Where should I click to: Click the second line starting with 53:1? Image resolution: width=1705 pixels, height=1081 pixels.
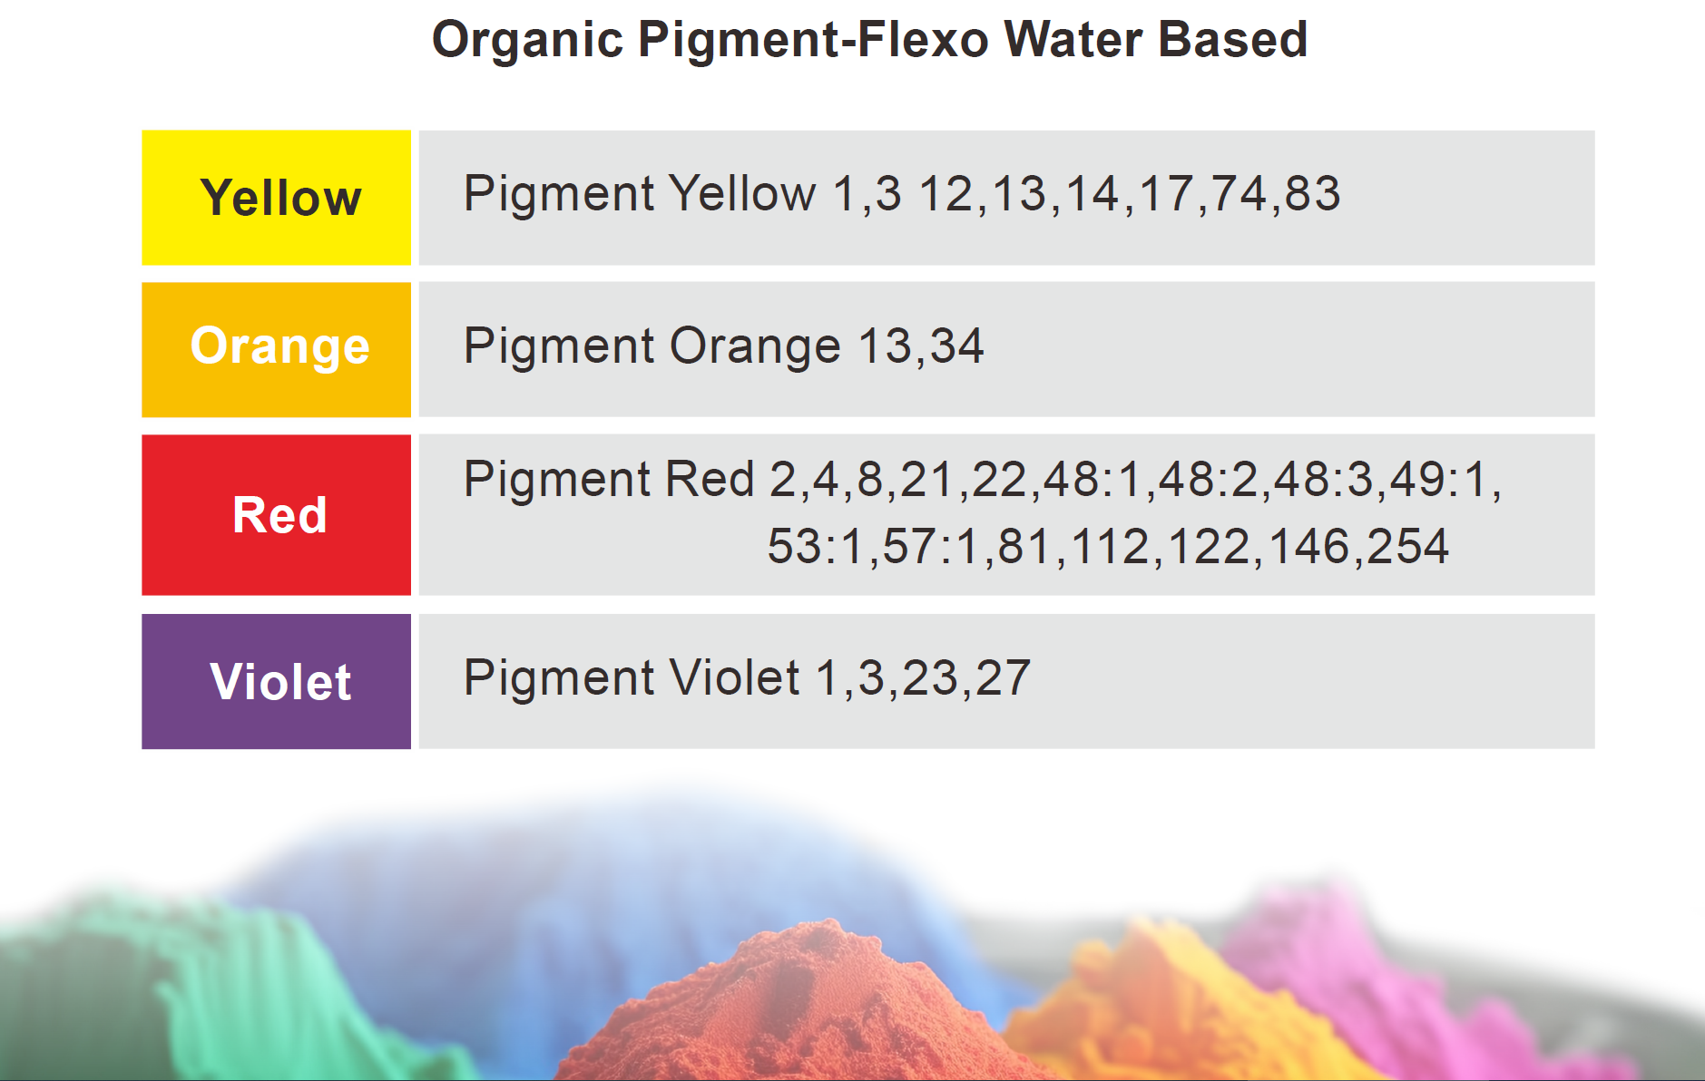[1108, 547]
